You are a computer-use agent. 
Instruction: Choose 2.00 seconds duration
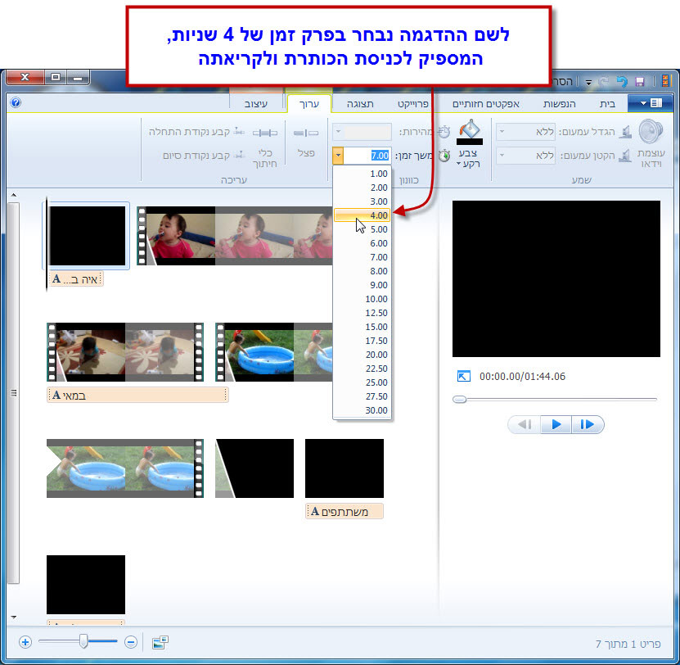coord(363,188)
